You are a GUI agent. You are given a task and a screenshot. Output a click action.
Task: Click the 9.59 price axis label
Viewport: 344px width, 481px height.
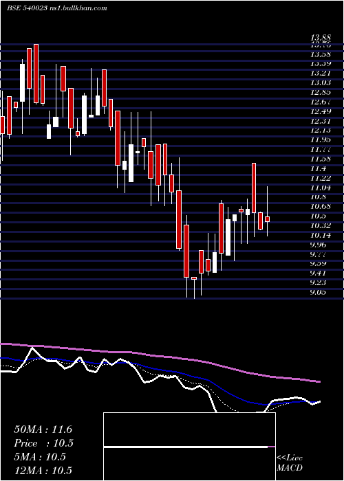click(318, 263)
